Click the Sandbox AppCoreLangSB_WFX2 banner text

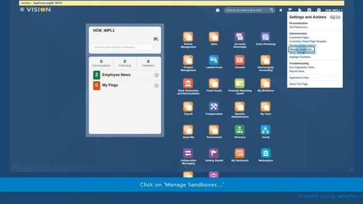(x=41, y=3)
